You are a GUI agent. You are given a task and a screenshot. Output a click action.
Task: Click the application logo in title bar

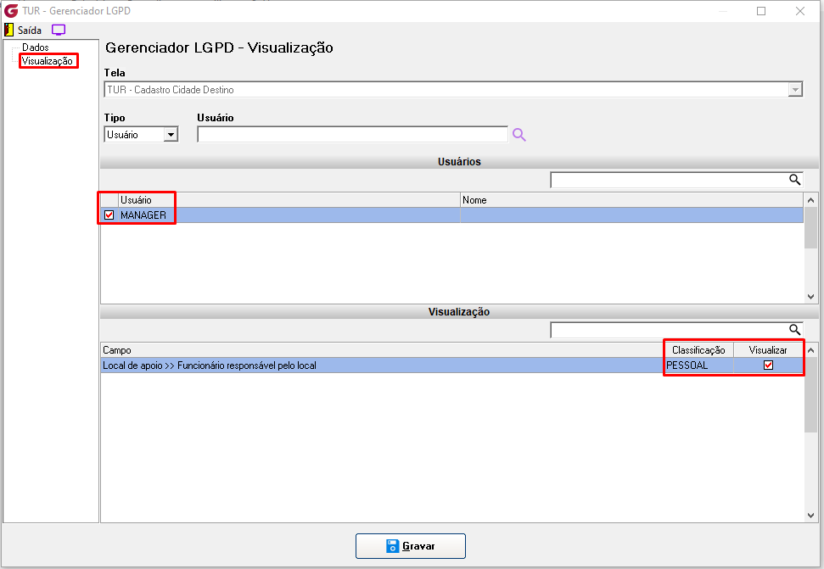pos(11,11)
